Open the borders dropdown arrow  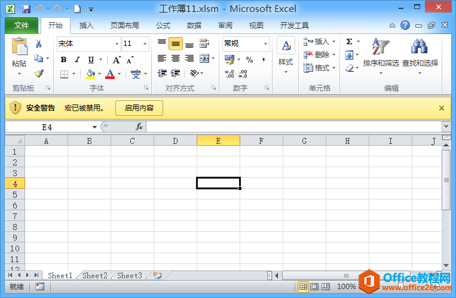[74, 74]
